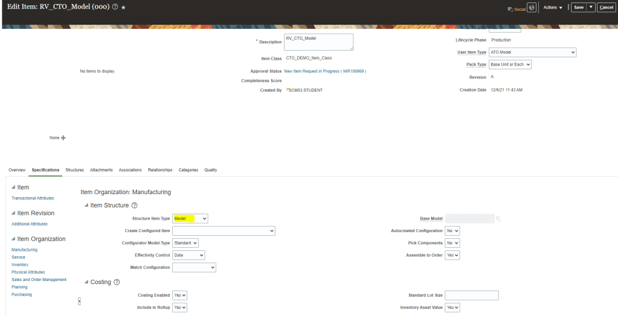Open the help icon beside Costing
The width and height of the screenshot is (618, 316).
pyautogui.click(x=117, y=282)
